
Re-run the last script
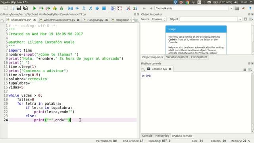pyautogui.click(x=62, y=8)
